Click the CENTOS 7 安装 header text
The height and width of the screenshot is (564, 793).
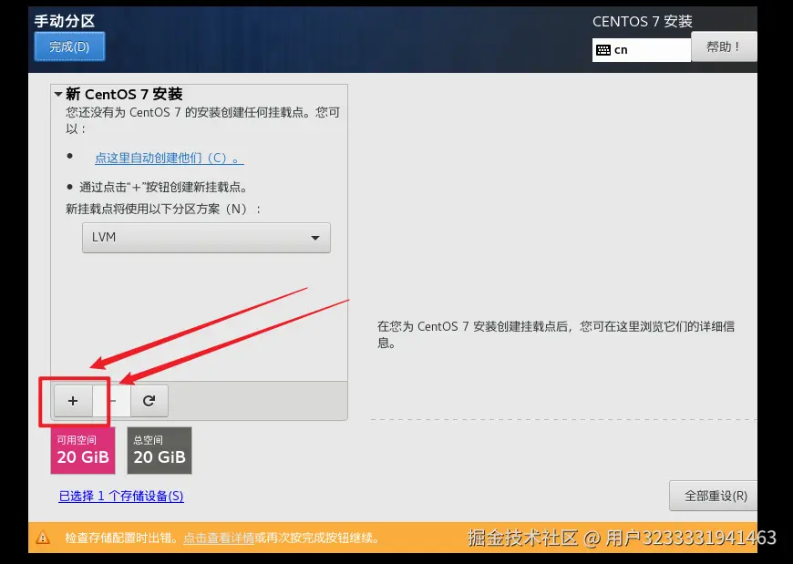[x=643, y=21]
